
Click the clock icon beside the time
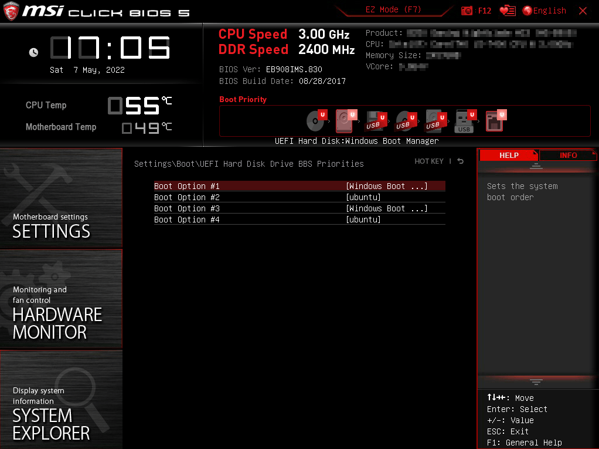coord(33,52)
